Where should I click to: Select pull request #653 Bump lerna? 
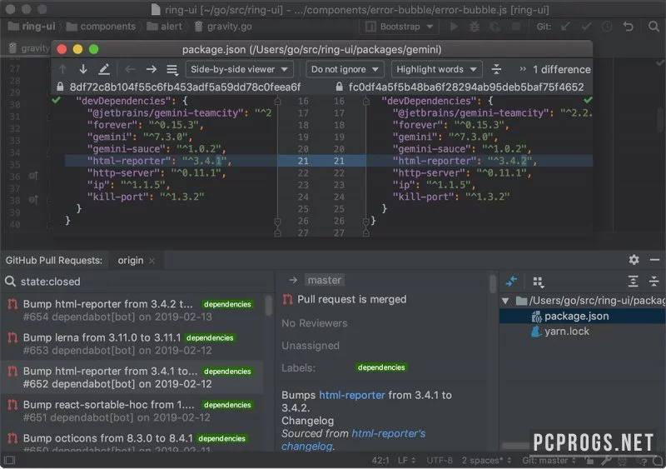132,344
